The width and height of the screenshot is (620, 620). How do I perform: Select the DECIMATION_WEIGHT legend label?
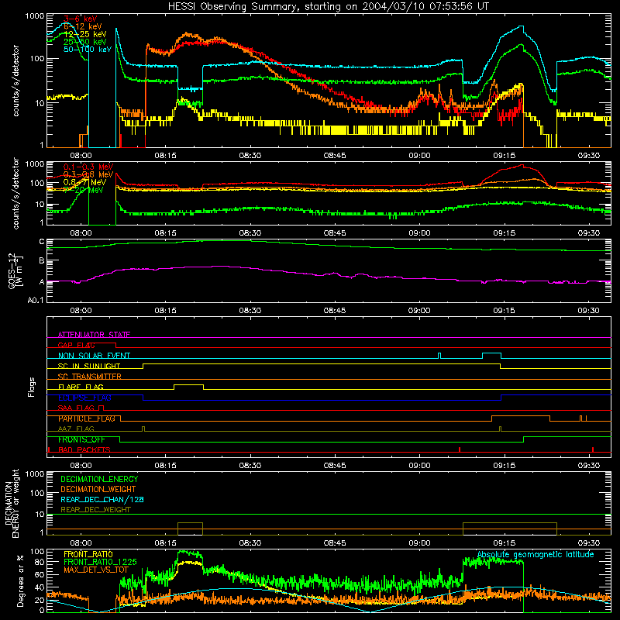pos(98,489)
